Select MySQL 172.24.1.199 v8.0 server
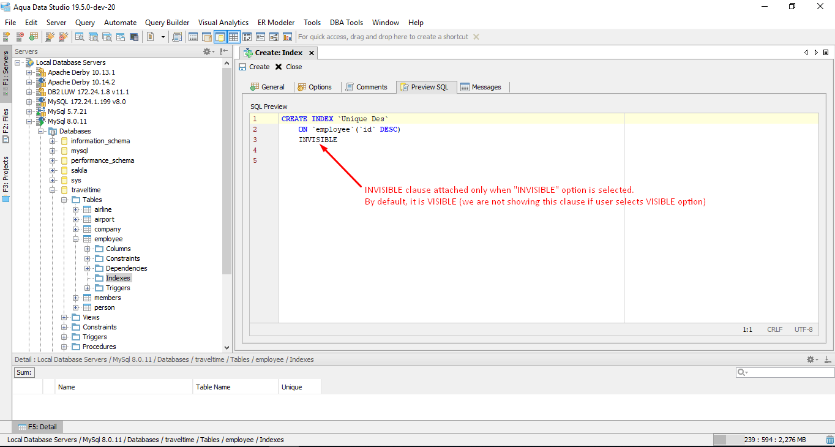835x447 pixels. [87, 102]
